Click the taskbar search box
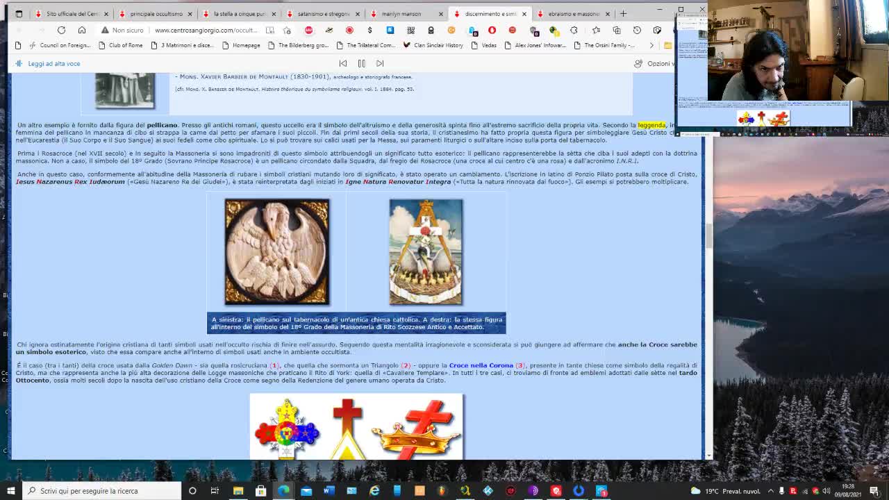The width and height of the screenshot is (889, 500). click(101, 491)
